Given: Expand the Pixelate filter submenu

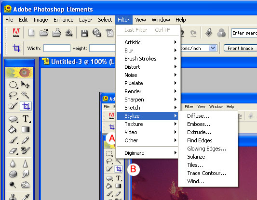Looking at the screenshot, I should (x=149, y=83).
